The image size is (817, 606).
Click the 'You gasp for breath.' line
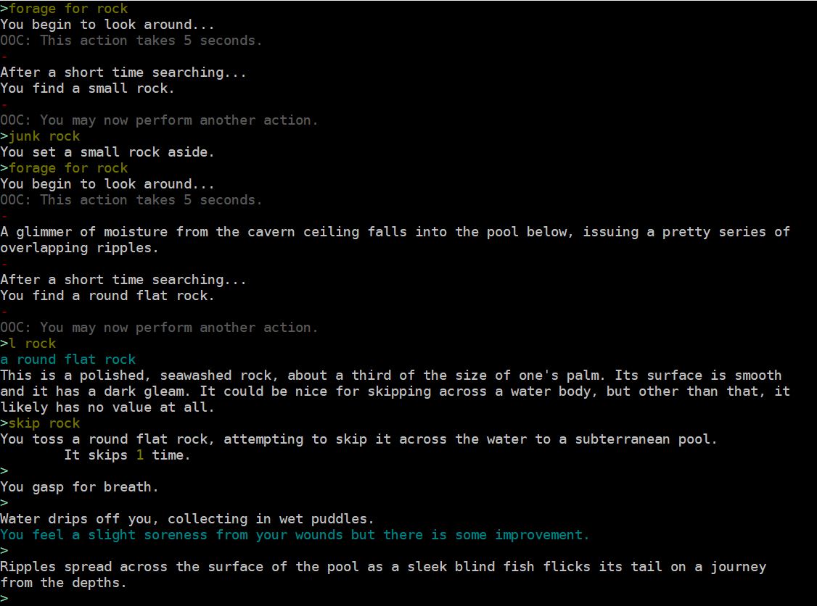[79, 487]
